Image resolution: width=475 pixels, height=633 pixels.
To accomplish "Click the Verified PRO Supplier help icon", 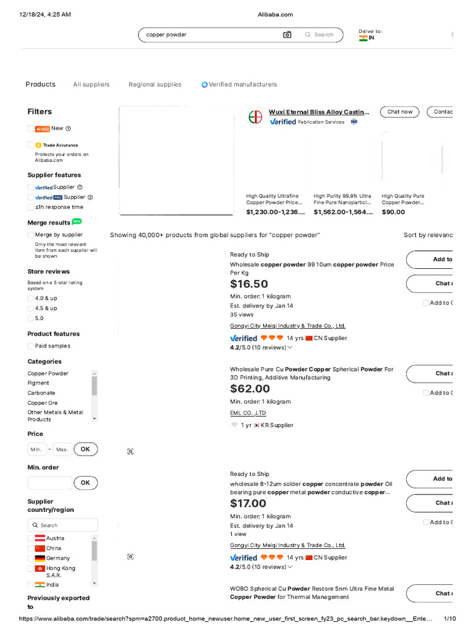I will [x=90, y=197].
